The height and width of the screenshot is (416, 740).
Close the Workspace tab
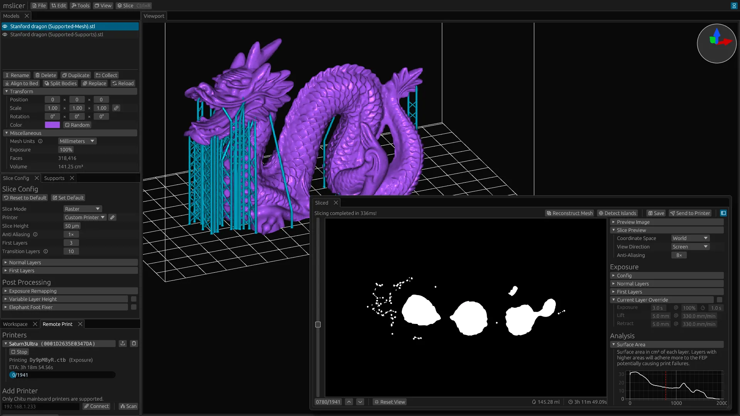[35, 324]
